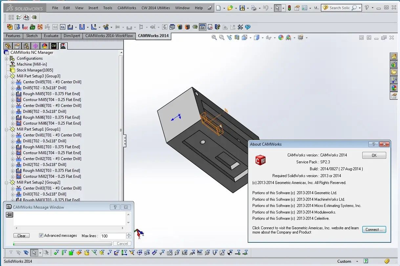Click red wavy Generate Toolpath icon
Screen dimensions: 400x266
(25, 27)
